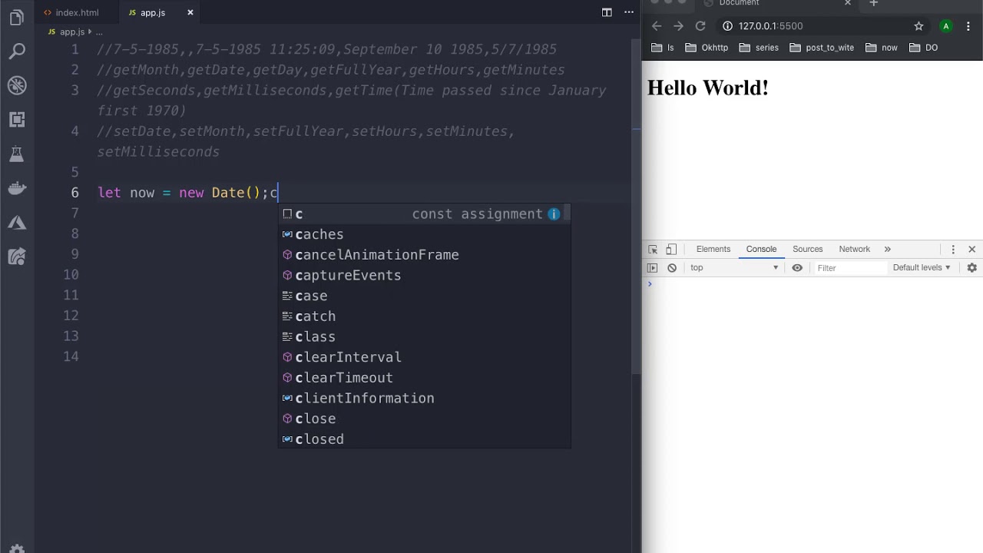Bookmark this page with the star icon

pyautogui.click(x=918, y=26)
